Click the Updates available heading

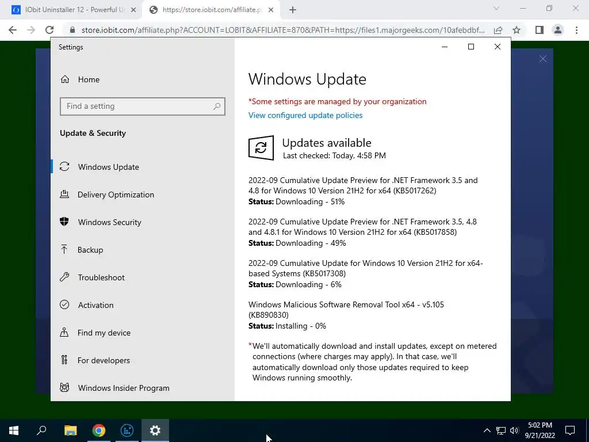[x=327, y=143]
